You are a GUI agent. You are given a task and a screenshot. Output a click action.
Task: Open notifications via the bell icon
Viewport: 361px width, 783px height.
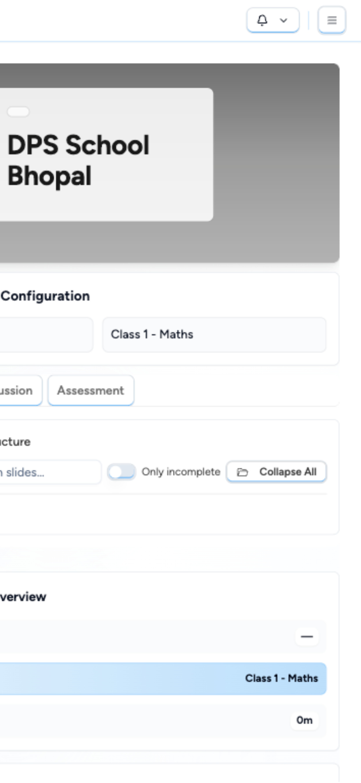[262, 20]
